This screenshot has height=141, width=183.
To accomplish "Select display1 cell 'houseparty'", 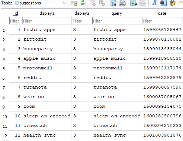I will pyautogui.click(x=47, y=49).
